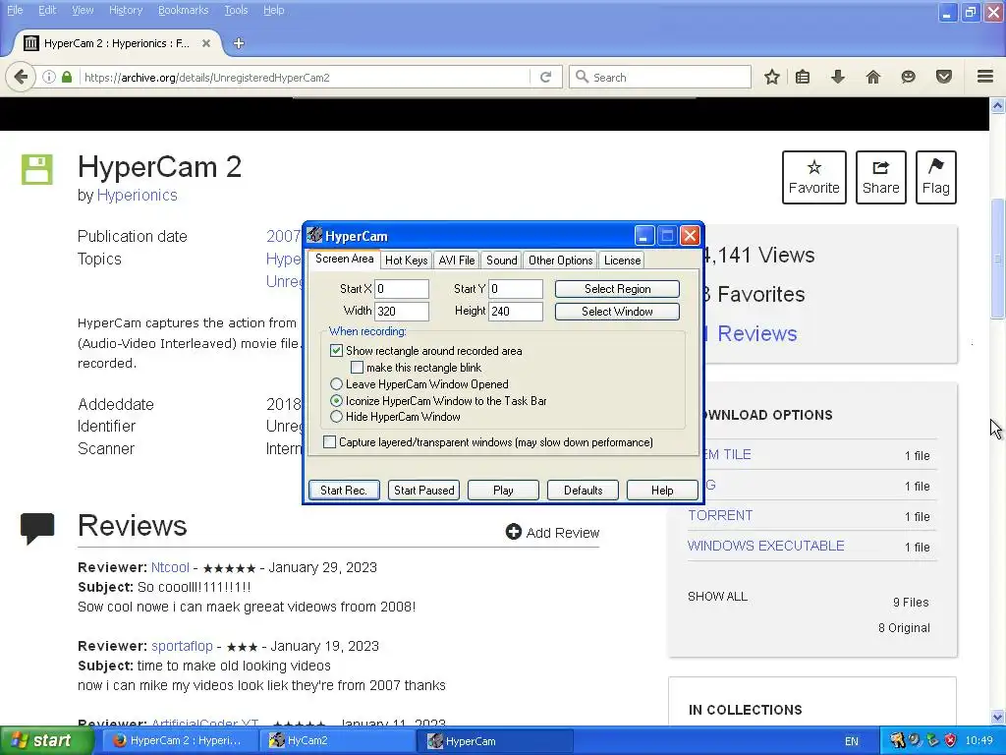This screenshot has height=755, width=1006.
Task: Open a new tab with the plus icon
Action: pyautogui.click(x=239, y=43)
